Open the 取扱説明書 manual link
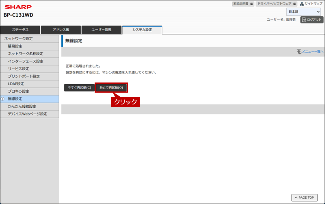The height and width of the screenshot is (204, 325). (x=243, y=4)
